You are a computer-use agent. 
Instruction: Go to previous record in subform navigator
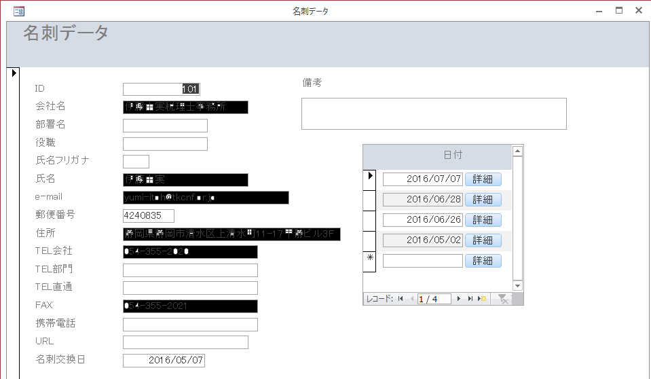[x=411, y=299]
